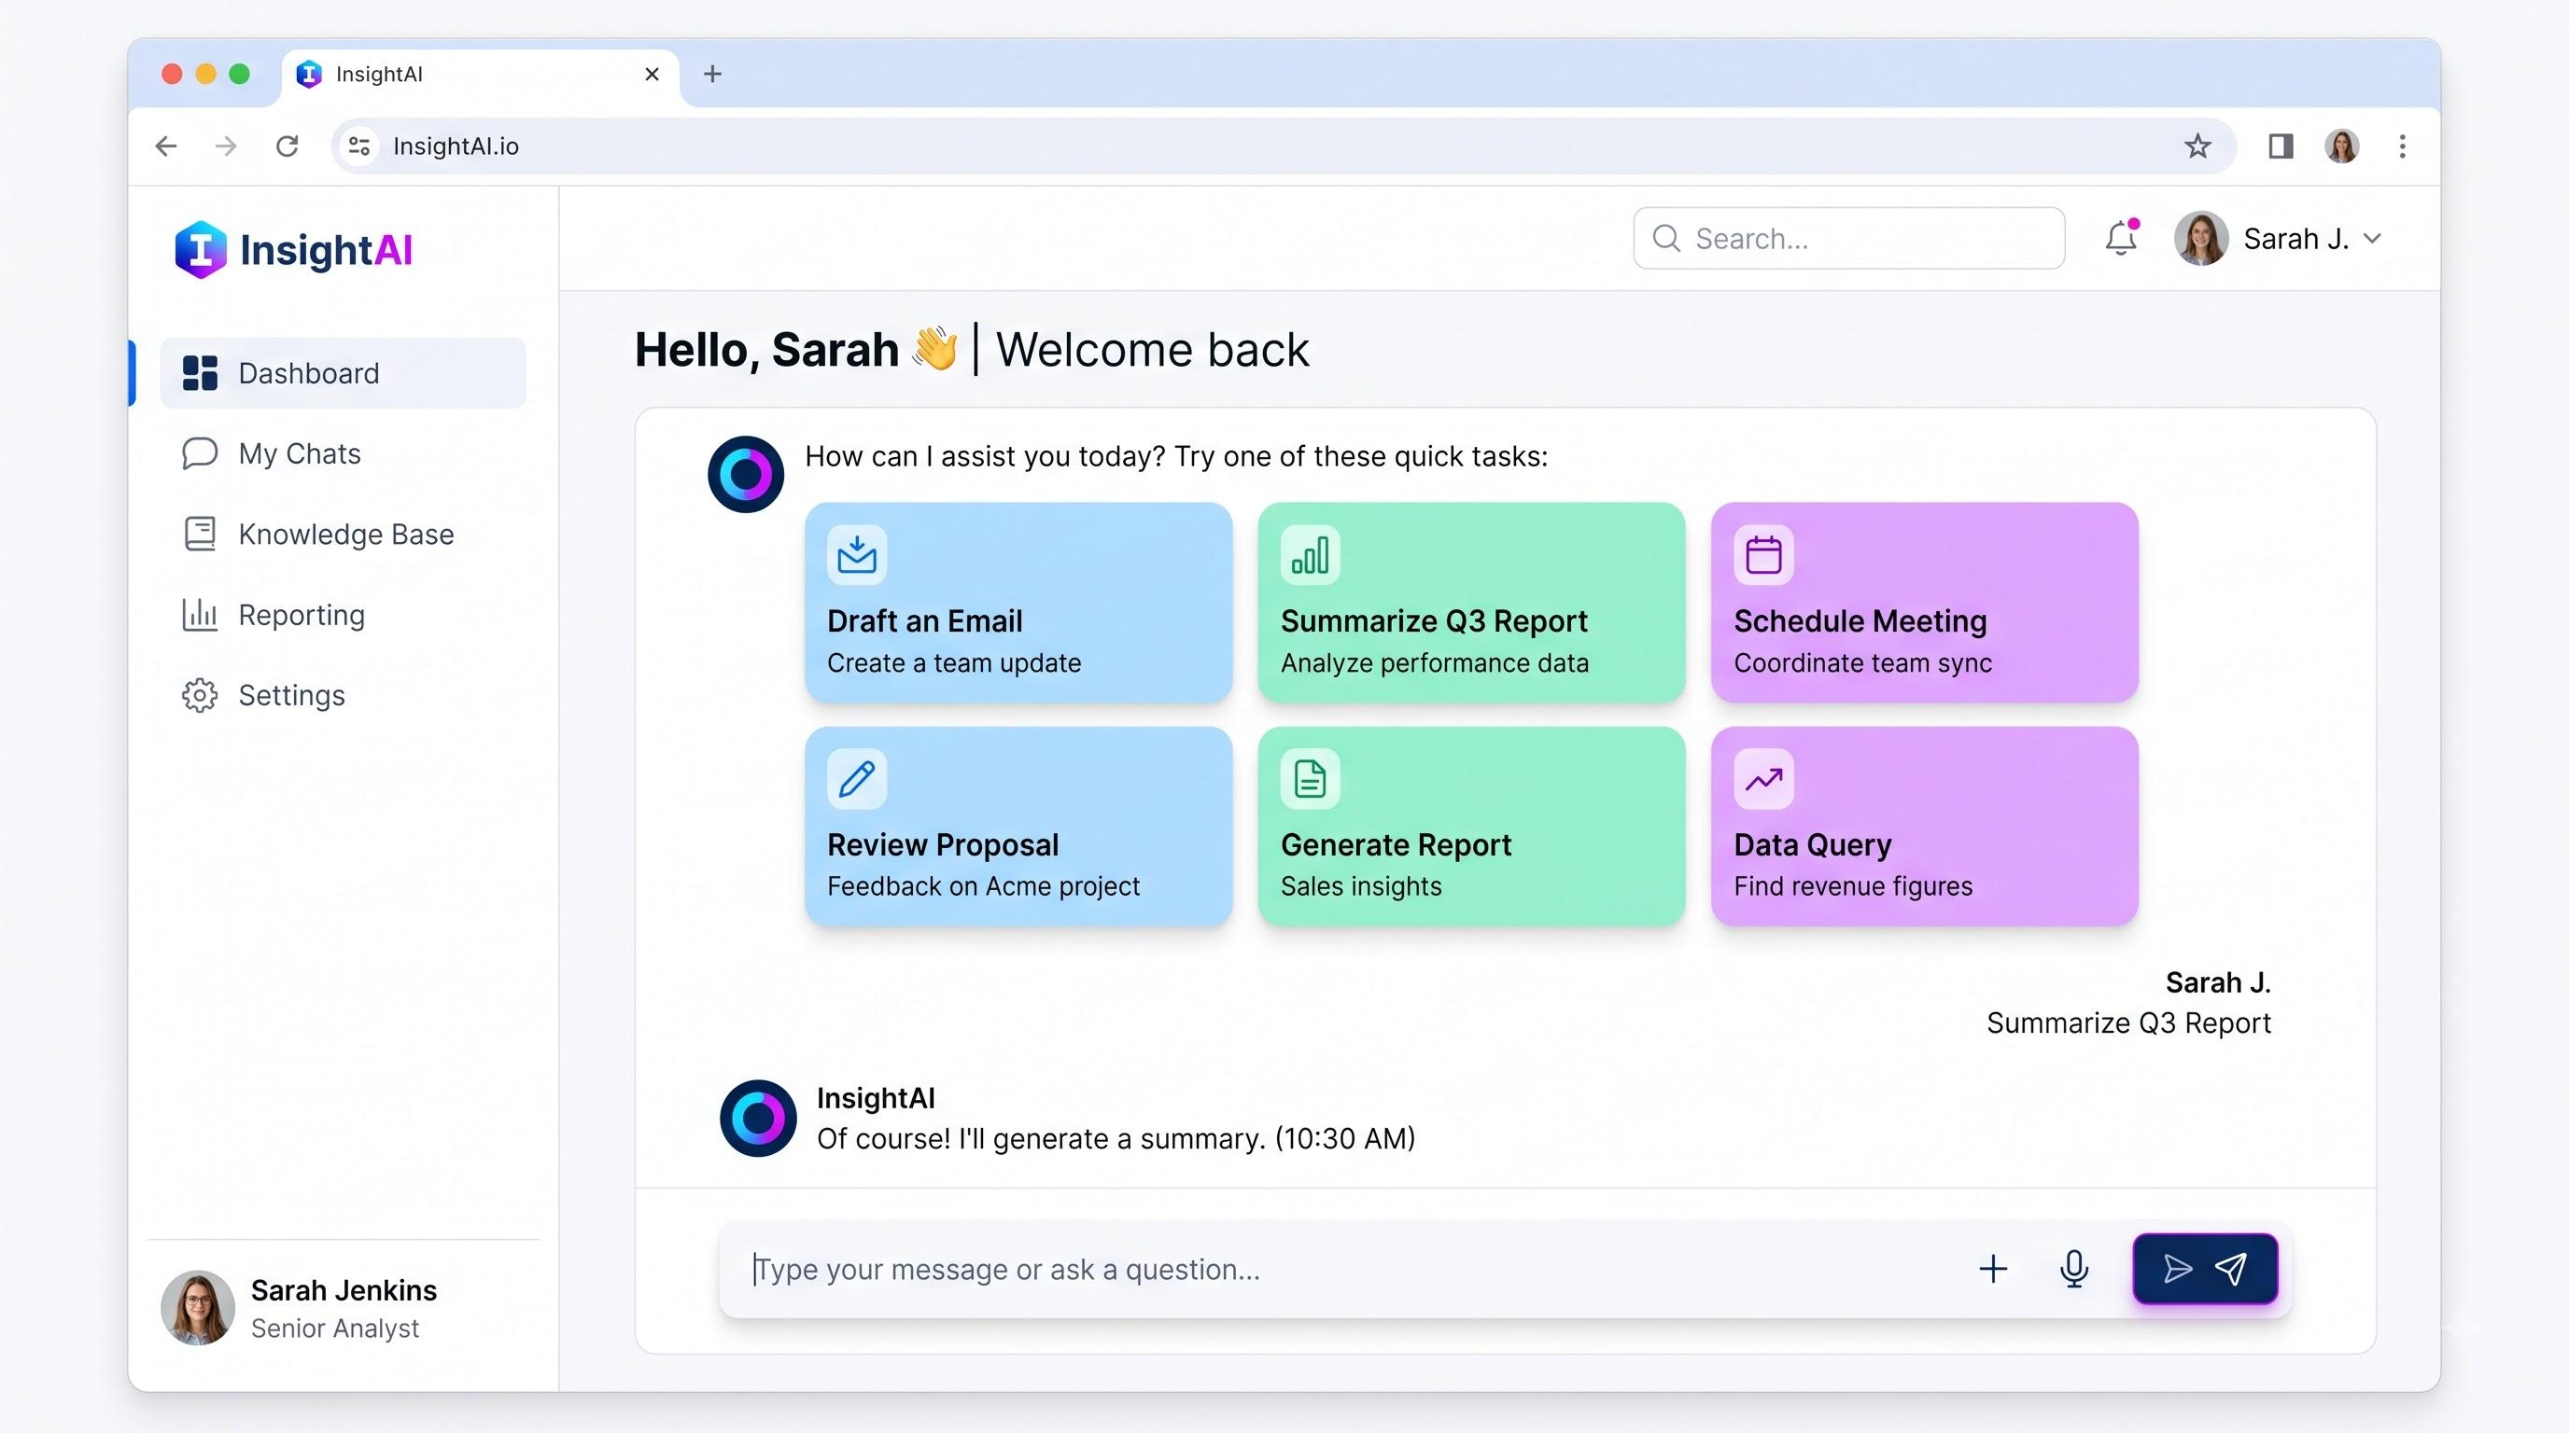The image size is (2569, 1433).
Task: Open Reporting in the sidebar
Action: click(342, 615)
